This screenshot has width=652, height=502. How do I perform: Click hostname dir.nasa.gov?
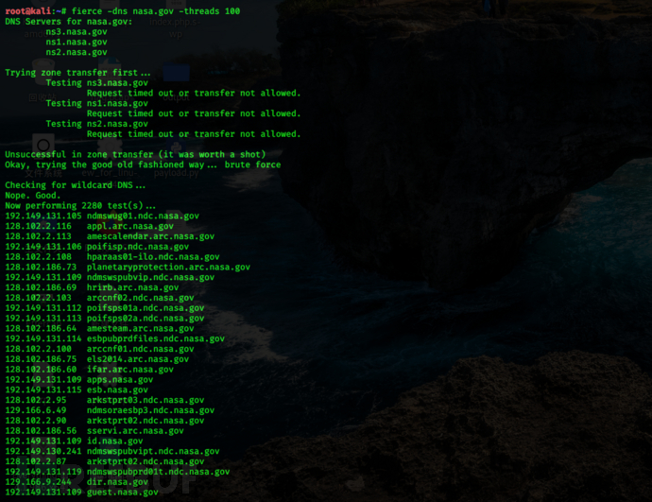[x=117, y=482]
